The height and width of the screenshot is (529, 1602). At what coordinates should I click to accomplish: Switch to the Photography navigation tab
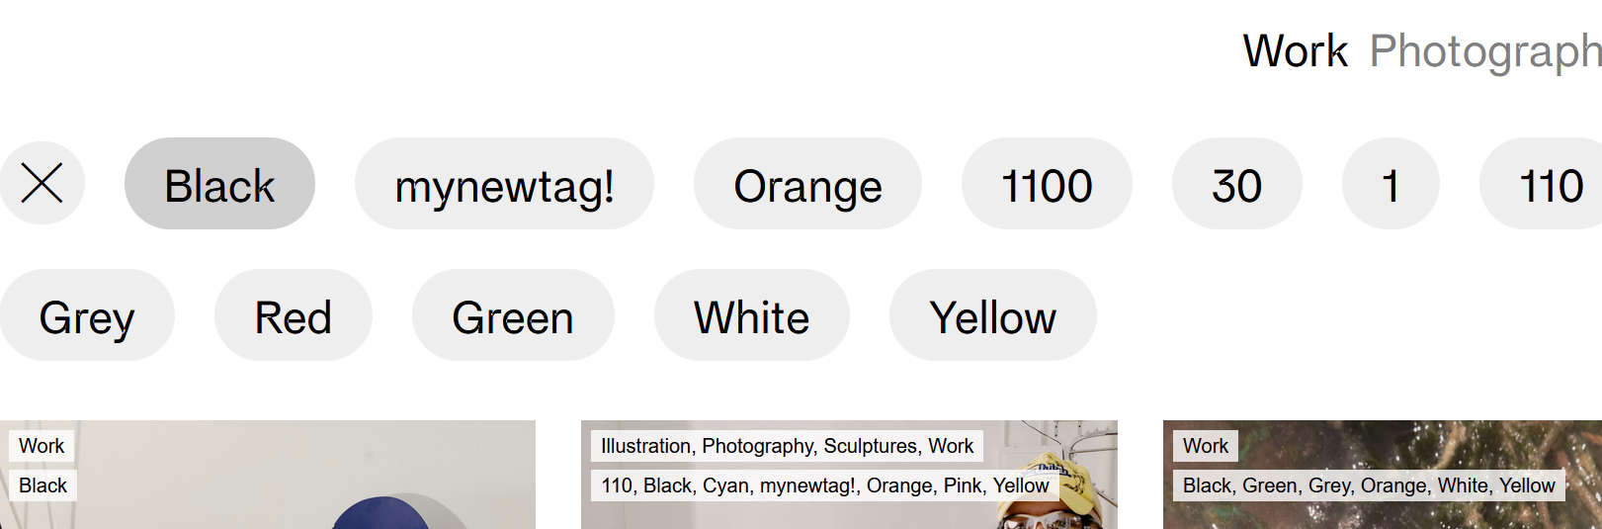point(1484,50)
